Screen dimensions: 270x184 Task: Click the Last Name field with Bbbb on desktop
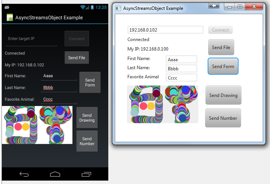[x=182, y=68]
